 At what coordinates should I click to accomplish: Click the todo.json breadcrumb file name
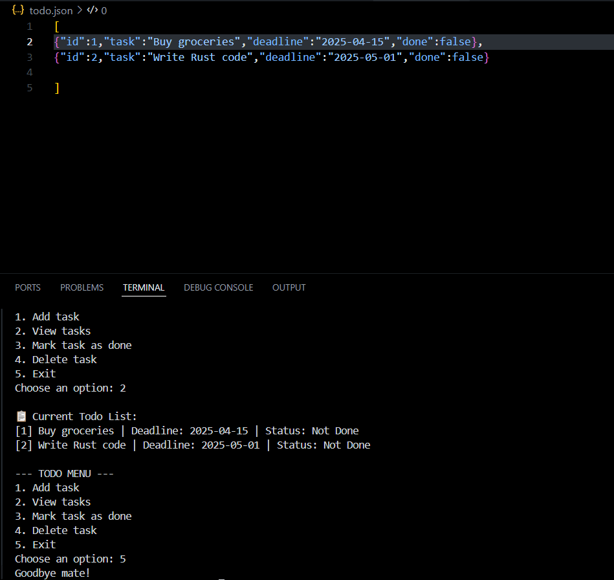(x=51, y=10)
